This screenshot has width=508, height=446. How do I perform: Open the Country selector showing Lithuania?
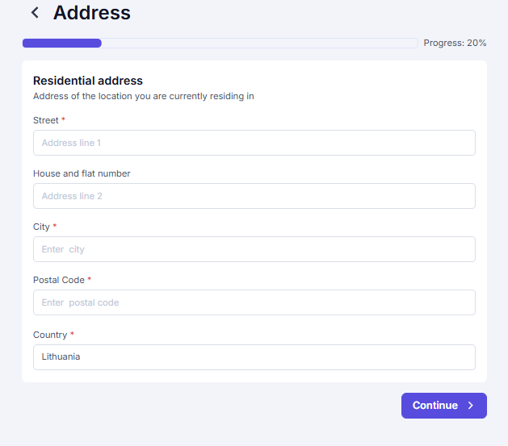[x=254, y=357]
